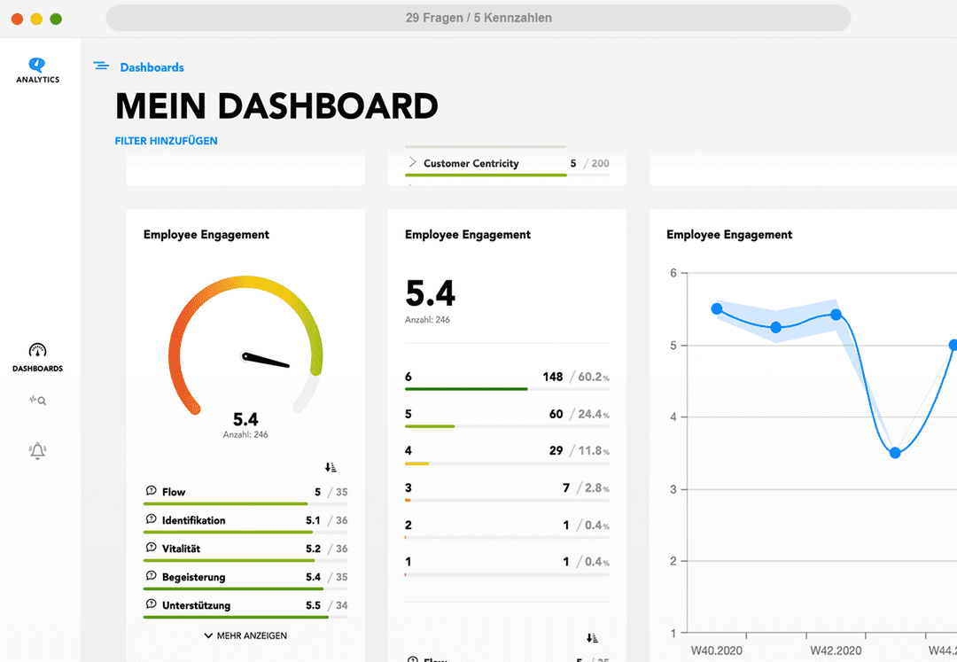Click the sort icon above Flow row
This screenshot has height=662, width=957.
click(331, 467)
